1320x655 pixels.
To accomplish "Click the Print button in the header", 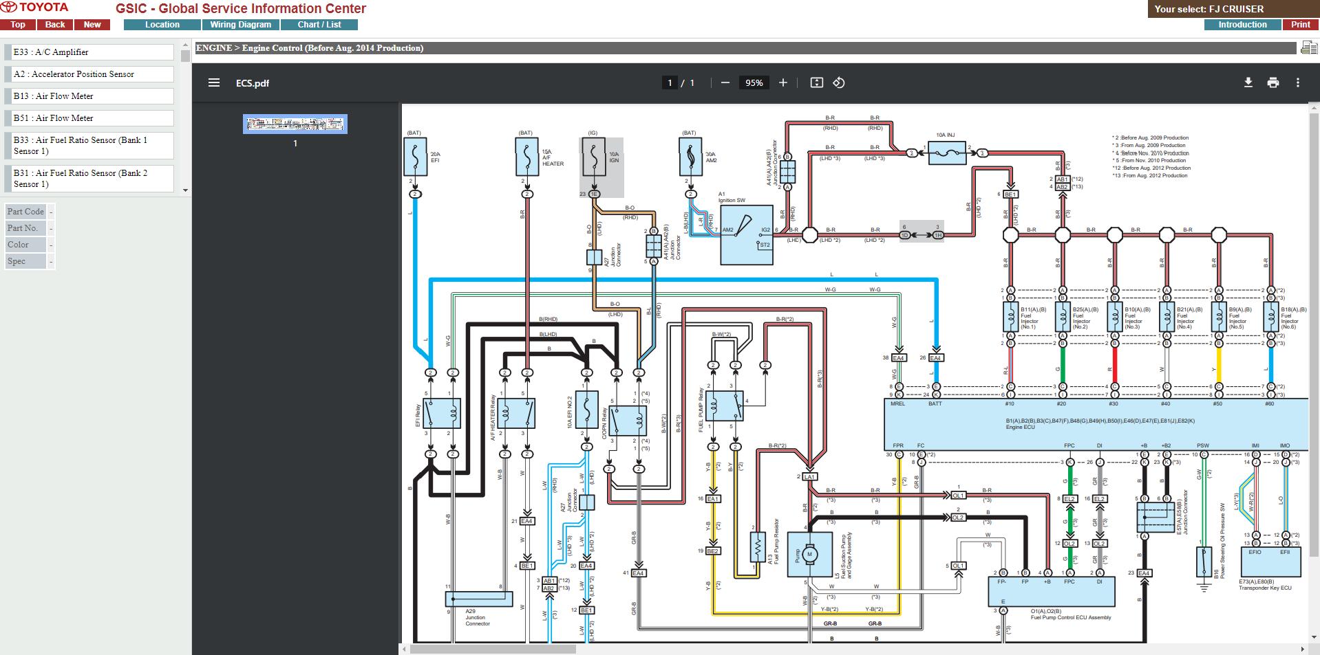I will coord(1301,25).
